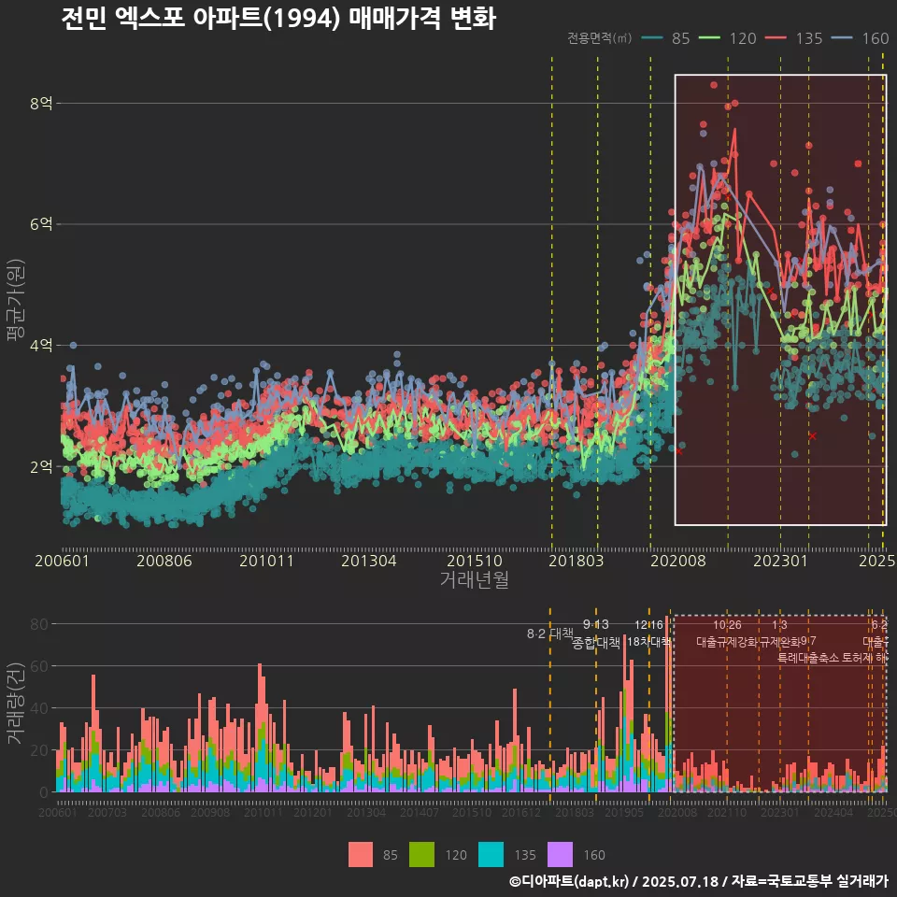
Task: Click the '9·13' annotation above '종합대책'
Action: tap(596, 624)
